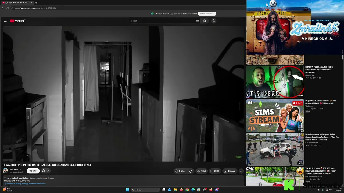The width and height of the screenshot is (344, 193).
Task: Close the 'IT WAS SITTING IN THE DARK' tab
Action: 31,3
